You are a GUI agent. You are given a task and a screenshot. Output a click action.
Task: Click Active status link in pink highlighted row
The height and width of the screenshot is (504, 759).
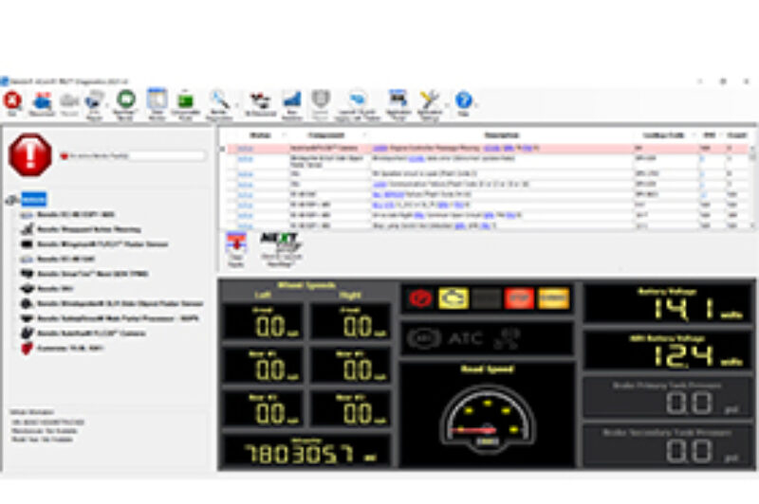(245, 148)
